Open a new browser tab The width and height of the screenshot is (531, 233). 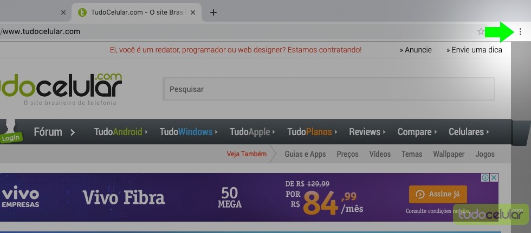213,12
